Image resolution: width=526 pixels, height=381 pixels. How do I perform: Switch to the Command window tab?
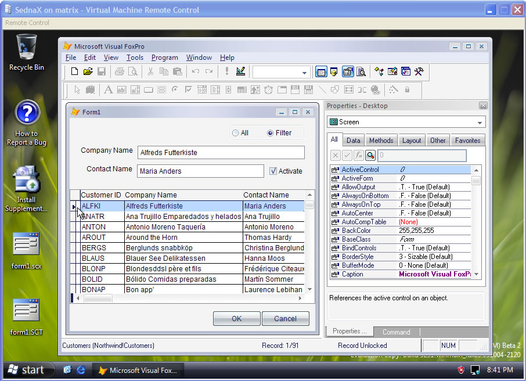[396, 332]
